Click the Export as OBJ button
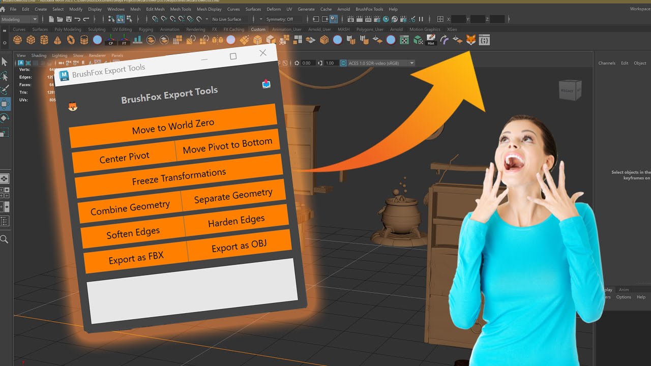The image size is (651, 366). pyautogui.click(x=239, y=247)
